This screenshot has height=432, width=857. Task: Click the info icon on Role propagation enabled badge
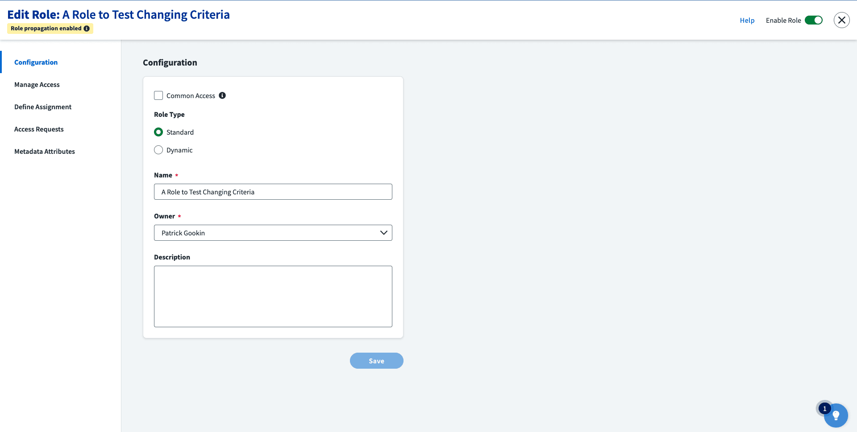pos(86,29)
